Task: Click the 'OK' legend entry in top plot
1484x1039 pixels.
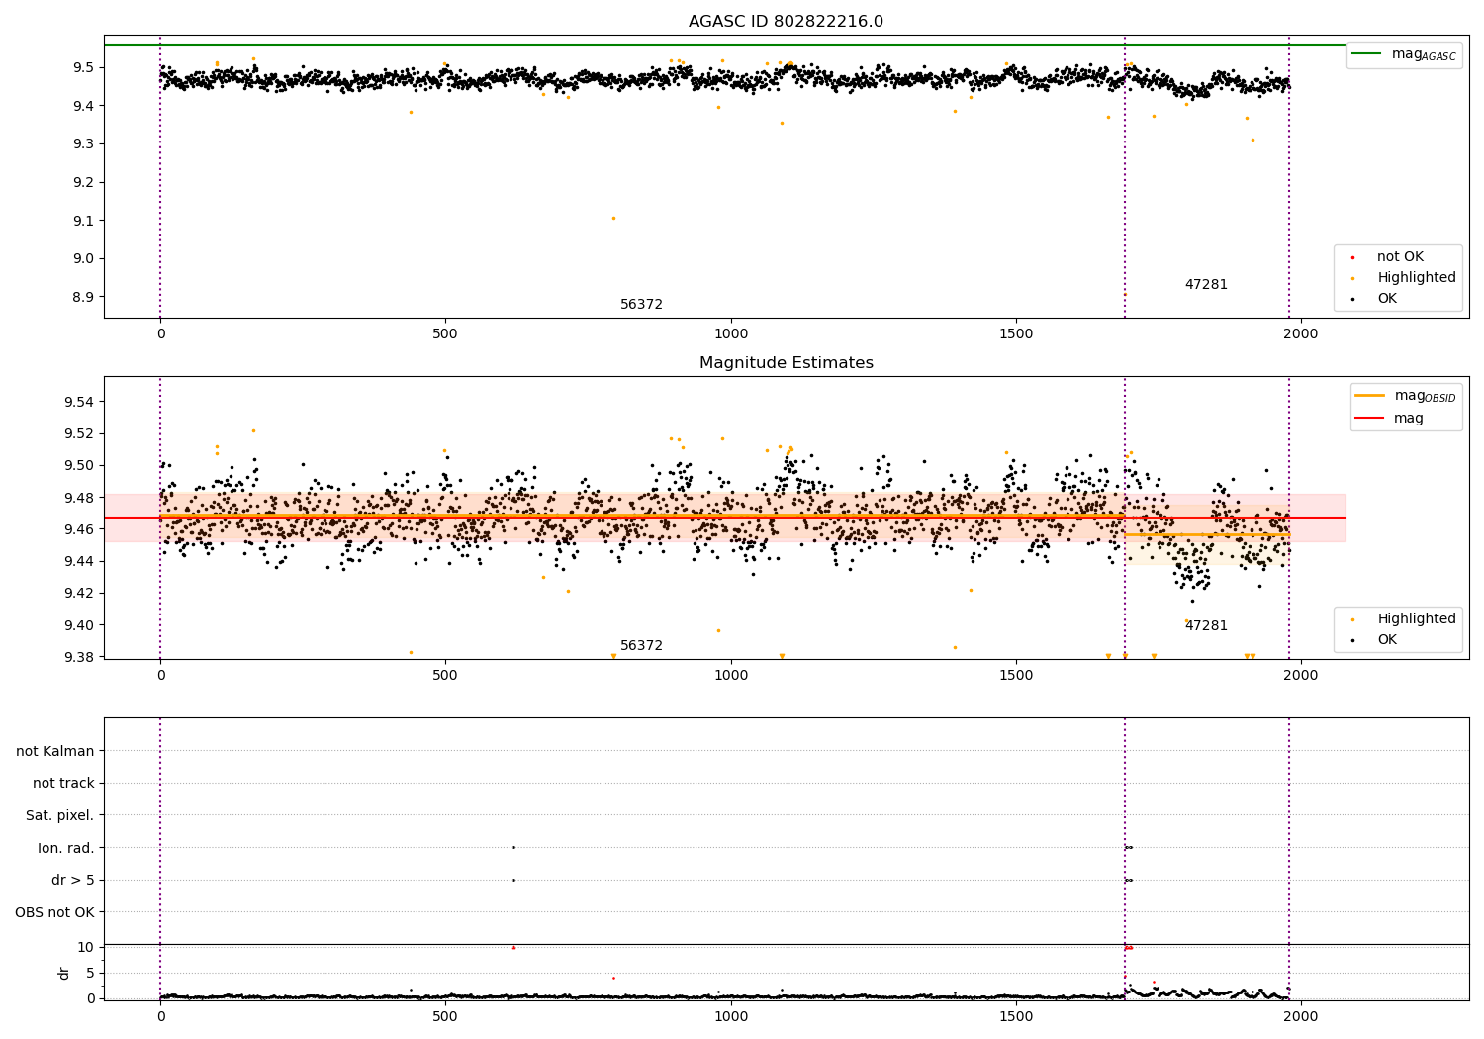Action: click(1387, 299)
